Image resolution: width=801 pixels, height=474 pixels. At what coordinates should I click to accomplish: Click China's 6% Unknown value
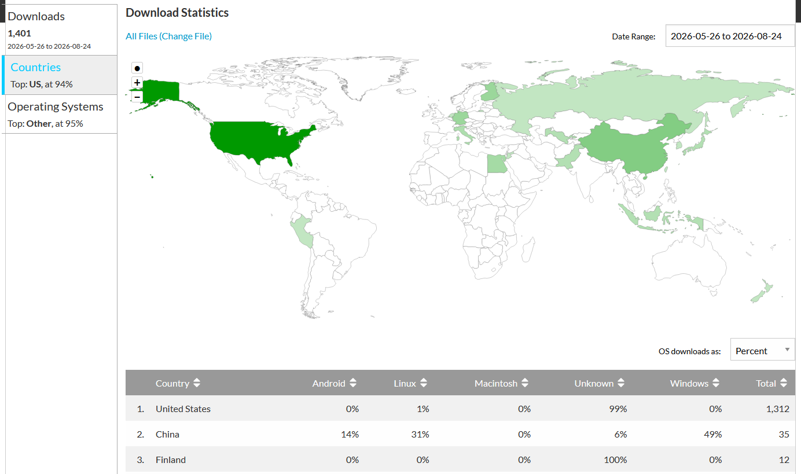point(620,434)
